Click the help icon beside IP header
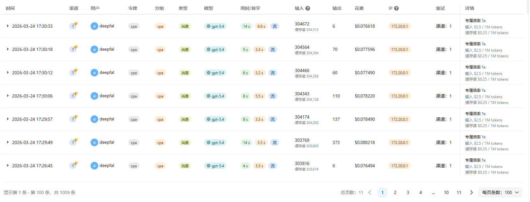Image resolution: width=530 pixels, height=202 pixels. click(x=396, y=8)
